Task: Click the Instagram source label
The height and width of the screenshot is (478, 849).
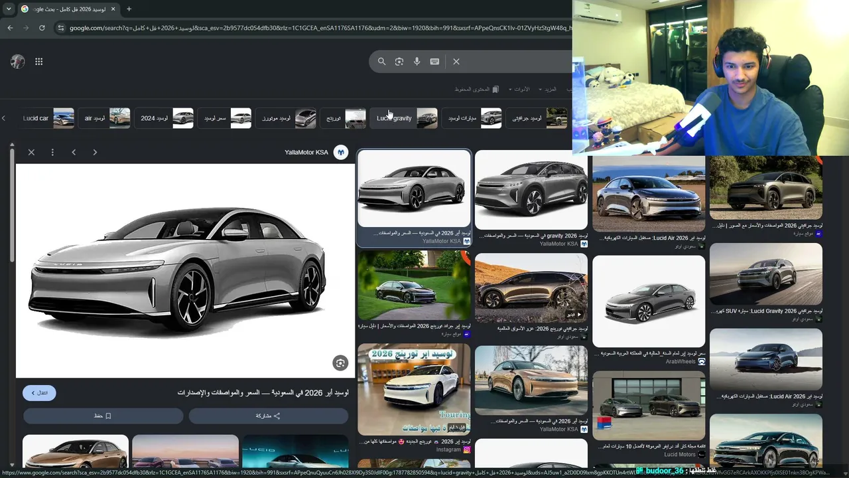Action: [x=448, y=449]
